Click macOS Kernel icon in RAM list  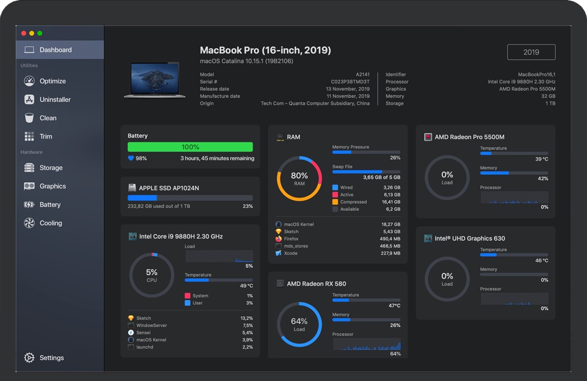[279, 224]
